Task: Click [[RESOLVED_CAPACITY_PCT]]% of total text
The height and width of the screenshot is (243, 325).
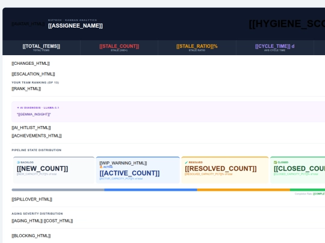Action: click(208, 174)
